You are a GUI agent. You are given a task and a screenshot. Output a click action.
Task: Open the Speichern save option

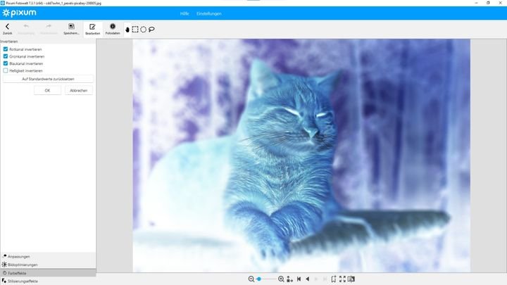click(x=70, y=28)
